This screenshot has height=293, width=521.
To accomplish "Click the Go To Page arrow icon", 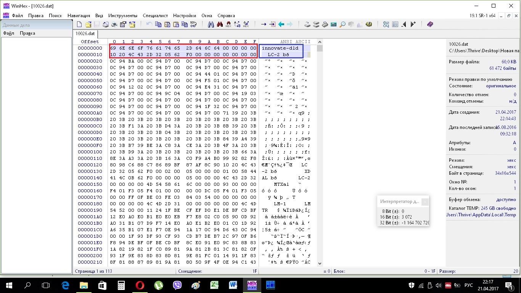I will coord(272,24).
